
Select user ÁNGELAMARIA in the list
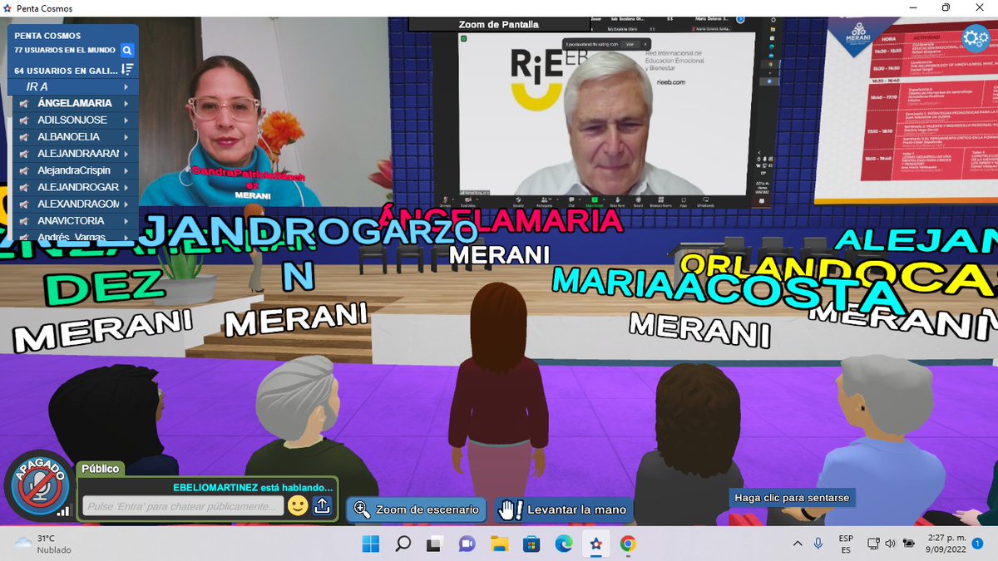(x=75, y=104)
